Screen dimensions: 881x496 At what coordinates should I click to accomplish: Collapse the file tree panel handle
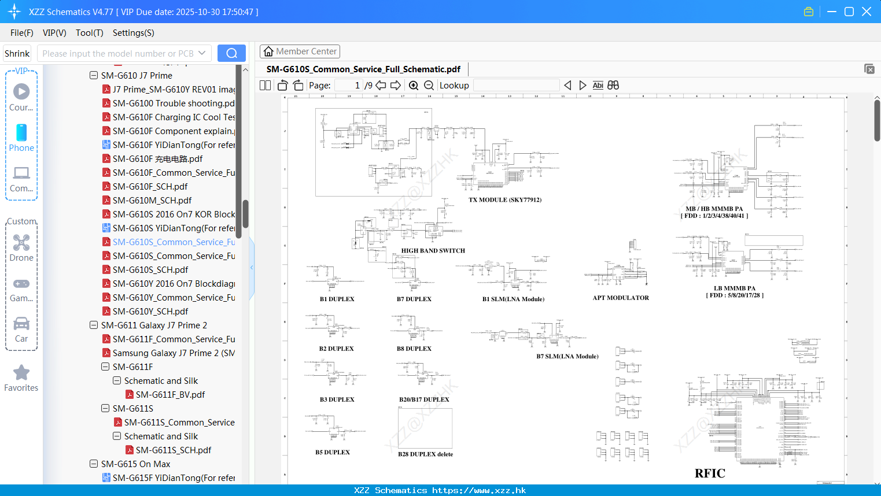[252, 267]
